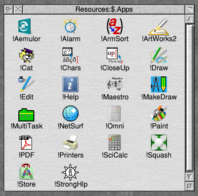The image size is (198, 196).
Task: Choose the !Draw pencil icon
Action: pyautogui.click(x=159, y=55)
